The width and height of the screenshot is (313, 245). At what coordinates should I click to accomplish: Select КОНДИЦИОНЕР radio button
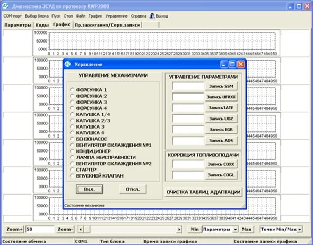(x=72, y=151)
